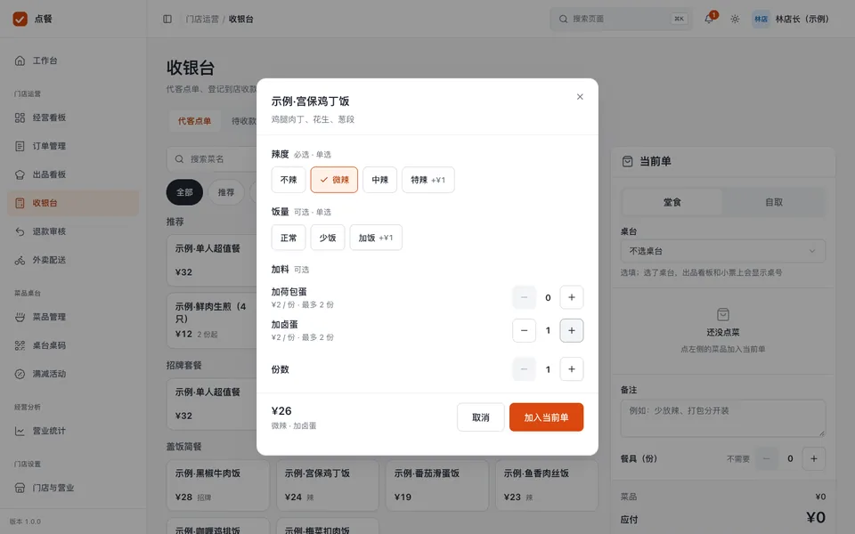Click the page search field
The image size is (855, 534).
tap(621, 19)
